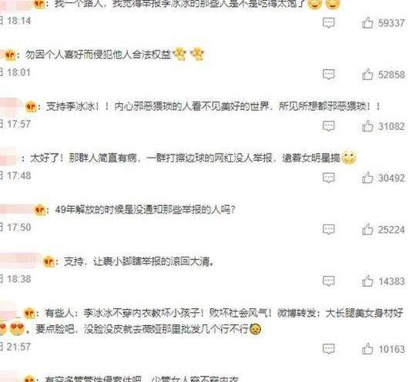Reply to the comment posted at 17:48
This screenshot has width=415, height=382.
329,178
